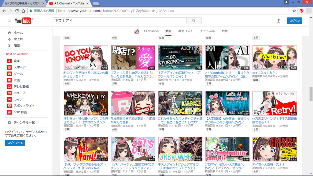Open Let's AI composition thumbnail
This screenshot has height=176, width=313.
(x=227, y=103)
